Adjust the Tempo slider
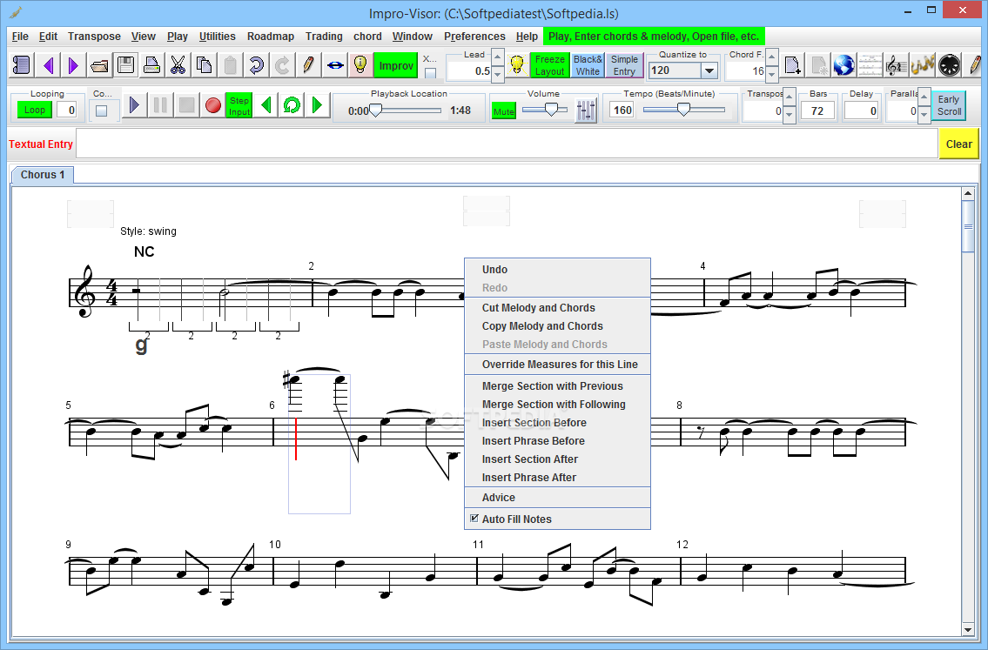Image resolution: width=988 pixels, height=650 pixels. pos(683,111)
